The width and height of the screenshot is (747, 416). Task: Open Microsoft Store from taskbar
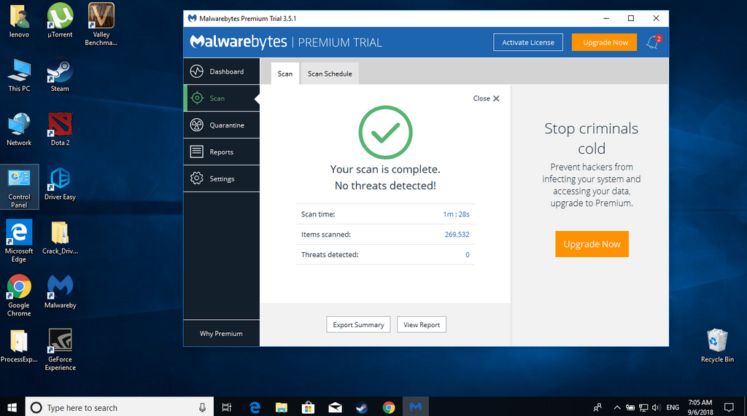309,407
